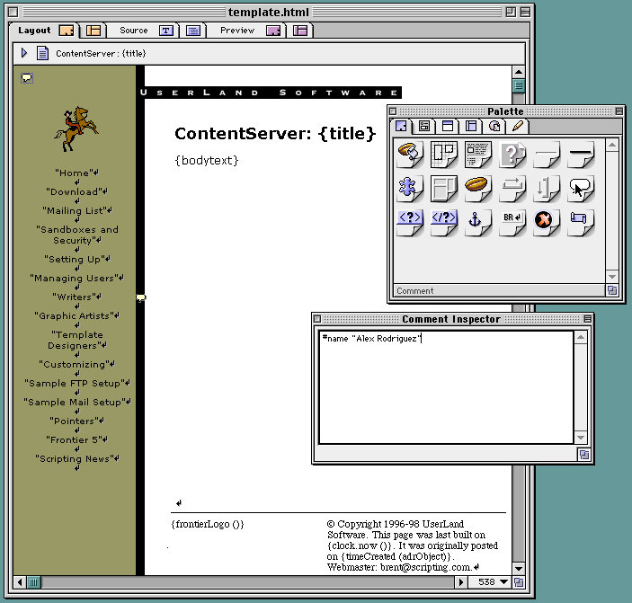Choose the Java Applet coffee bean icon

(478, 187)
